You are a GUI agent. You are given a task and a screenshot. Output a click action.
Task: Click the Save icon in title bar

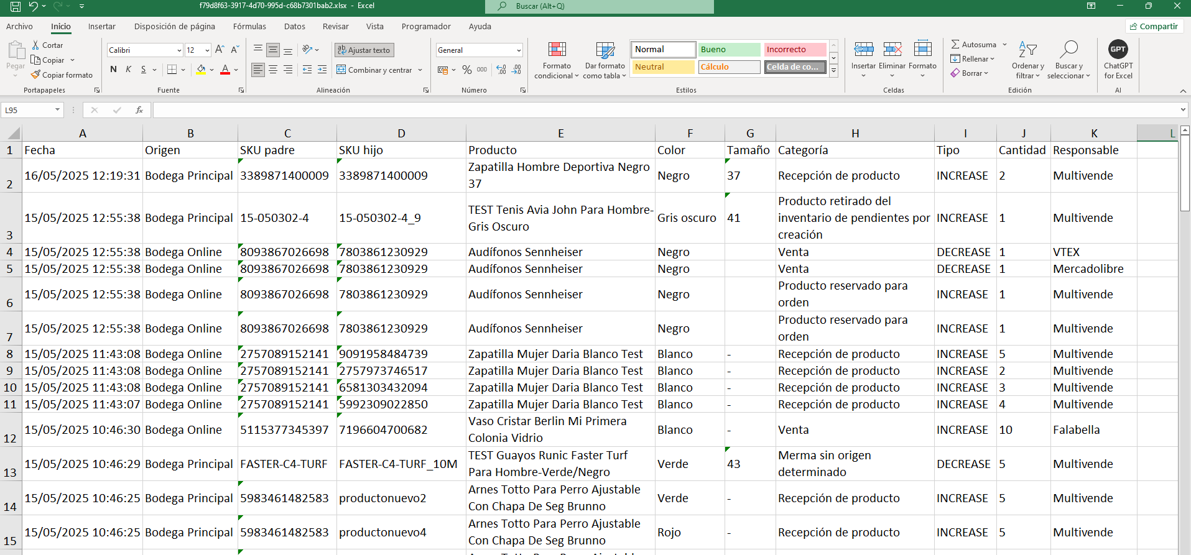16,6
